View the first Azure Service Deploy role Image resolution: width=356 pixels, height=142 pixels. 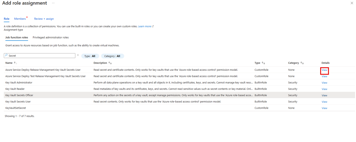click(325, 70)
